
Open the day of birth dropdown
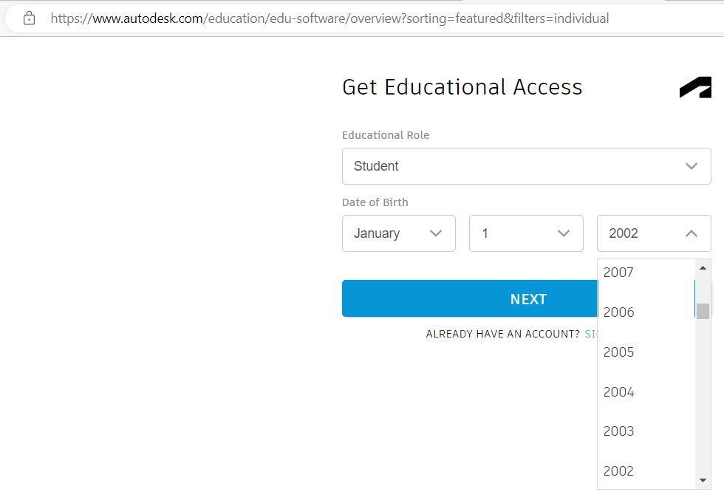click(x=526, y=233)
